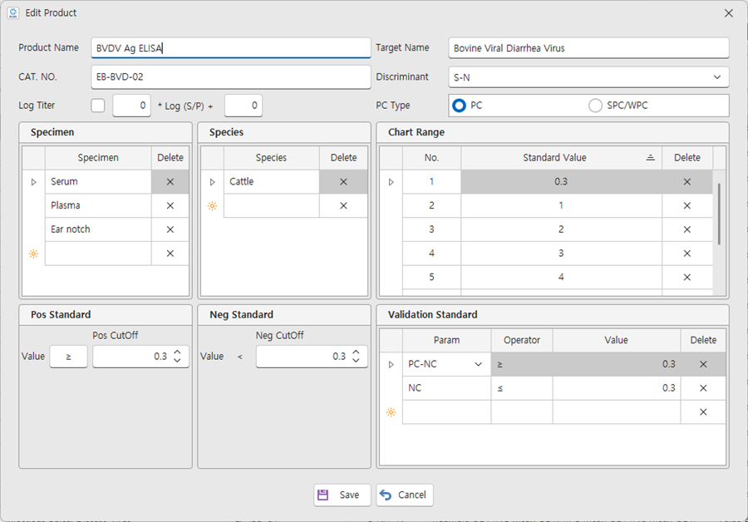Click the PC-NC row indicator arrow

(x=391, y=364)
